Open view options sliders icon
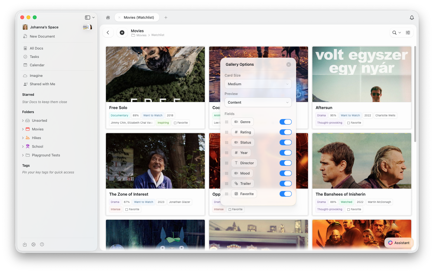Screen dimensions: 434x273 [408, 32]
